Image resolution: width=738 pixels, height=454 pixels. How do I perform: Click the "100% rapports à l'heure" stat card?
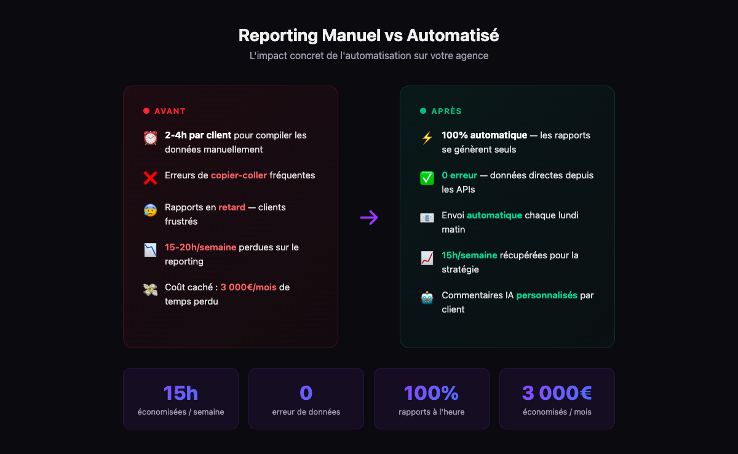pyautogui.click(x=431, y=398)
